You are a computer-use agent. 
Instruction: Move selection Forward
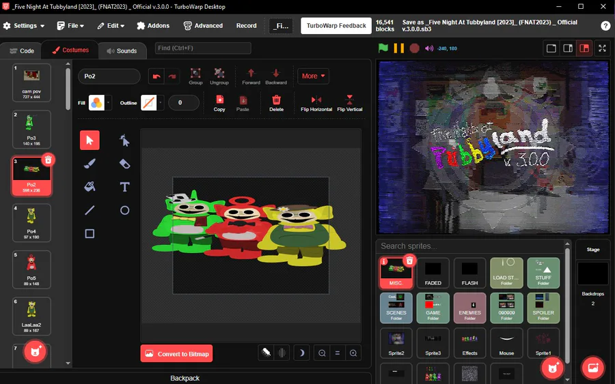click(251, 76)
